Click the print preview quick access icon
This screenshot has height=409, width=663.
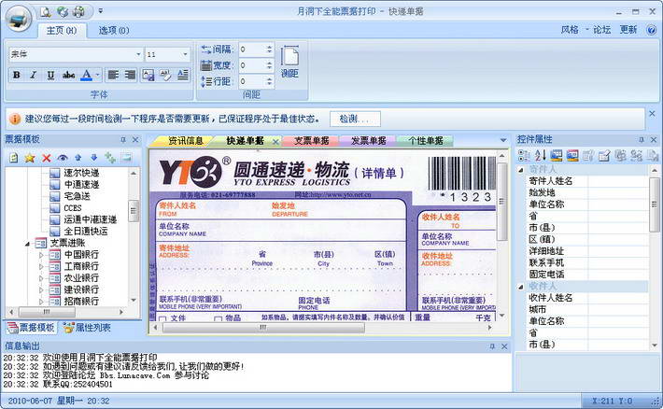(x=45, y=11)
